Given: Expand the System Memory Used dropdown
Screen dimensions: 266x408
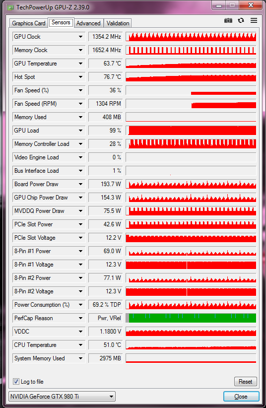Looking at the screenshot, I should tap(81, 358).
